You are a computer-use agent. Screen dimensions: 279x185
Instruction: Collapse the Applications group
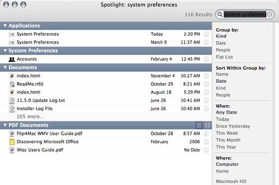5,26
